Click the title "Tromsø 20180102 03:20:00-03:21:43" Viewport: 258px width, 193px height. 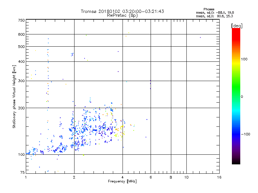[122, 11]
